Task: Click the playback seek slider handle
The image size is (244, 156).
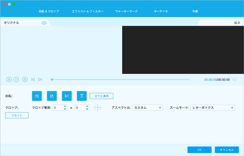Action: pyautogui.click(x=52, y=79)
